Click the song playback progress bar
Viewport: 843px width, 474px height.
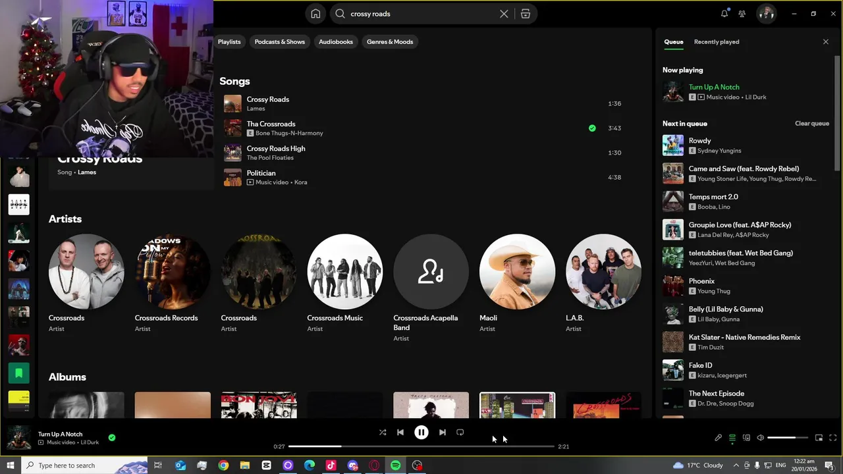coord(421,446)
